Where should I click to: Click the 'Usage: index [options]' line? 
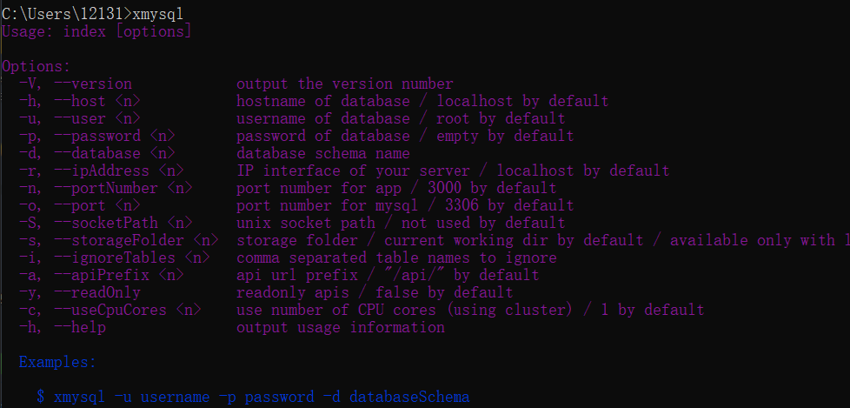[x=96, y=31]
